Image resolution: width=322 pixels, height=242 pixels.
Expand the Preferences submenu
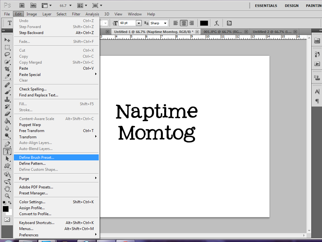pyautogui.click(x=57, y=235)
